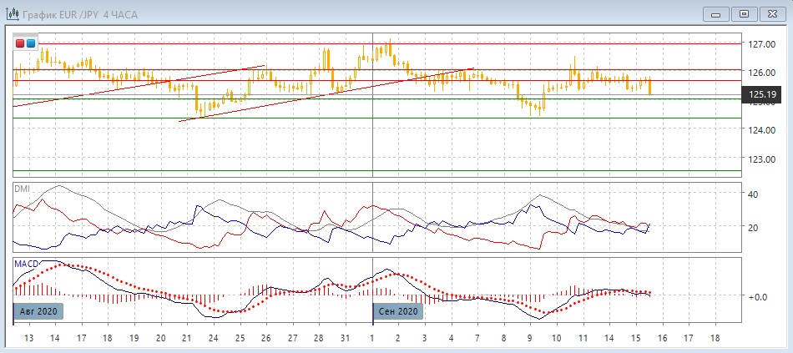Click date 18 at the axis end

tap(715, 339)
